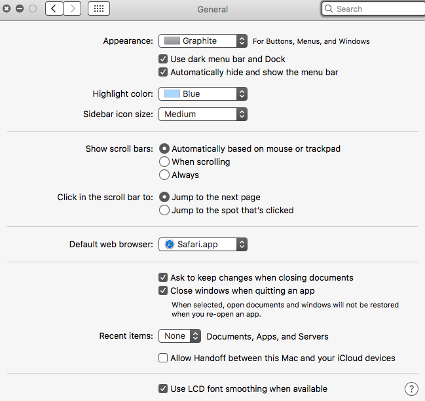Disable dark menu bar and Dock

click(163, 59)
